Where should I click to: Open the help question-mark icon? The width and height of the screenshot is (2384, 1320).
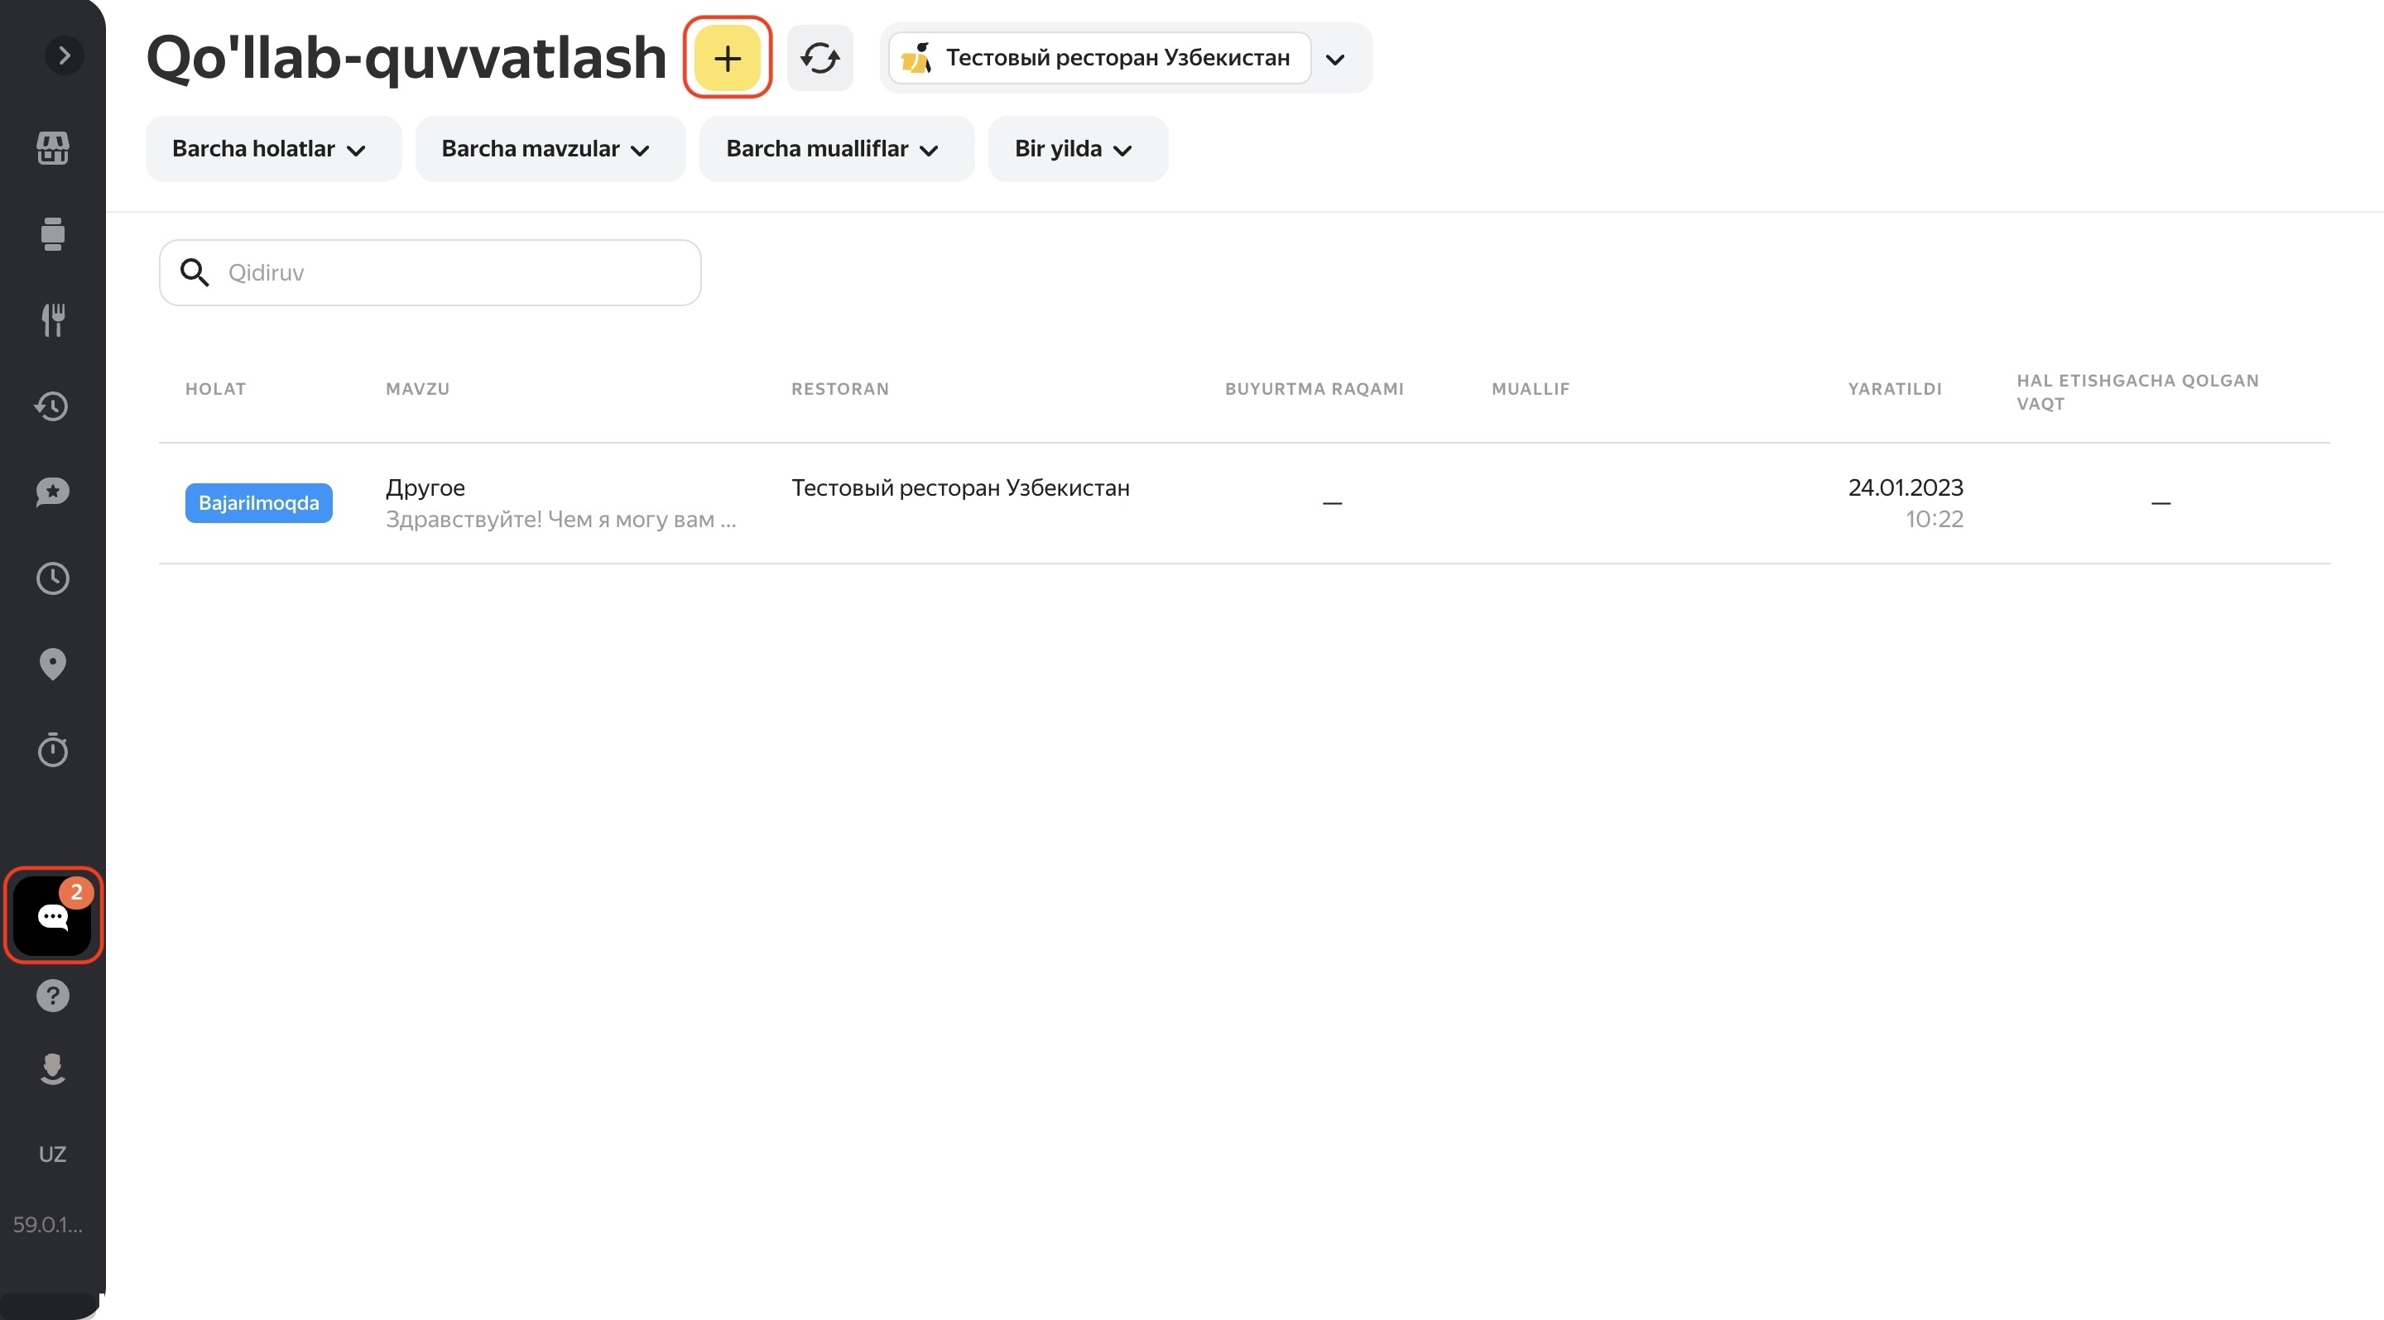tap(53, 996)
